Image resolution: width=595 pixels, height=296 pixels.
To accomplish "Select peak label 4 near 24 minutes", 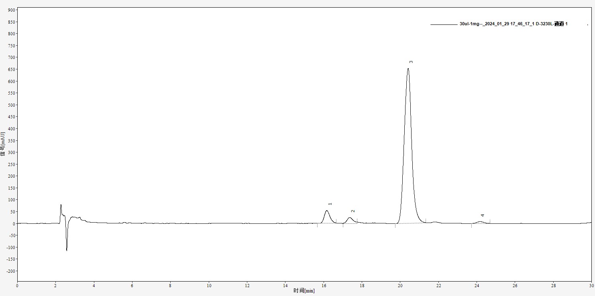I will tap(483, 215).
